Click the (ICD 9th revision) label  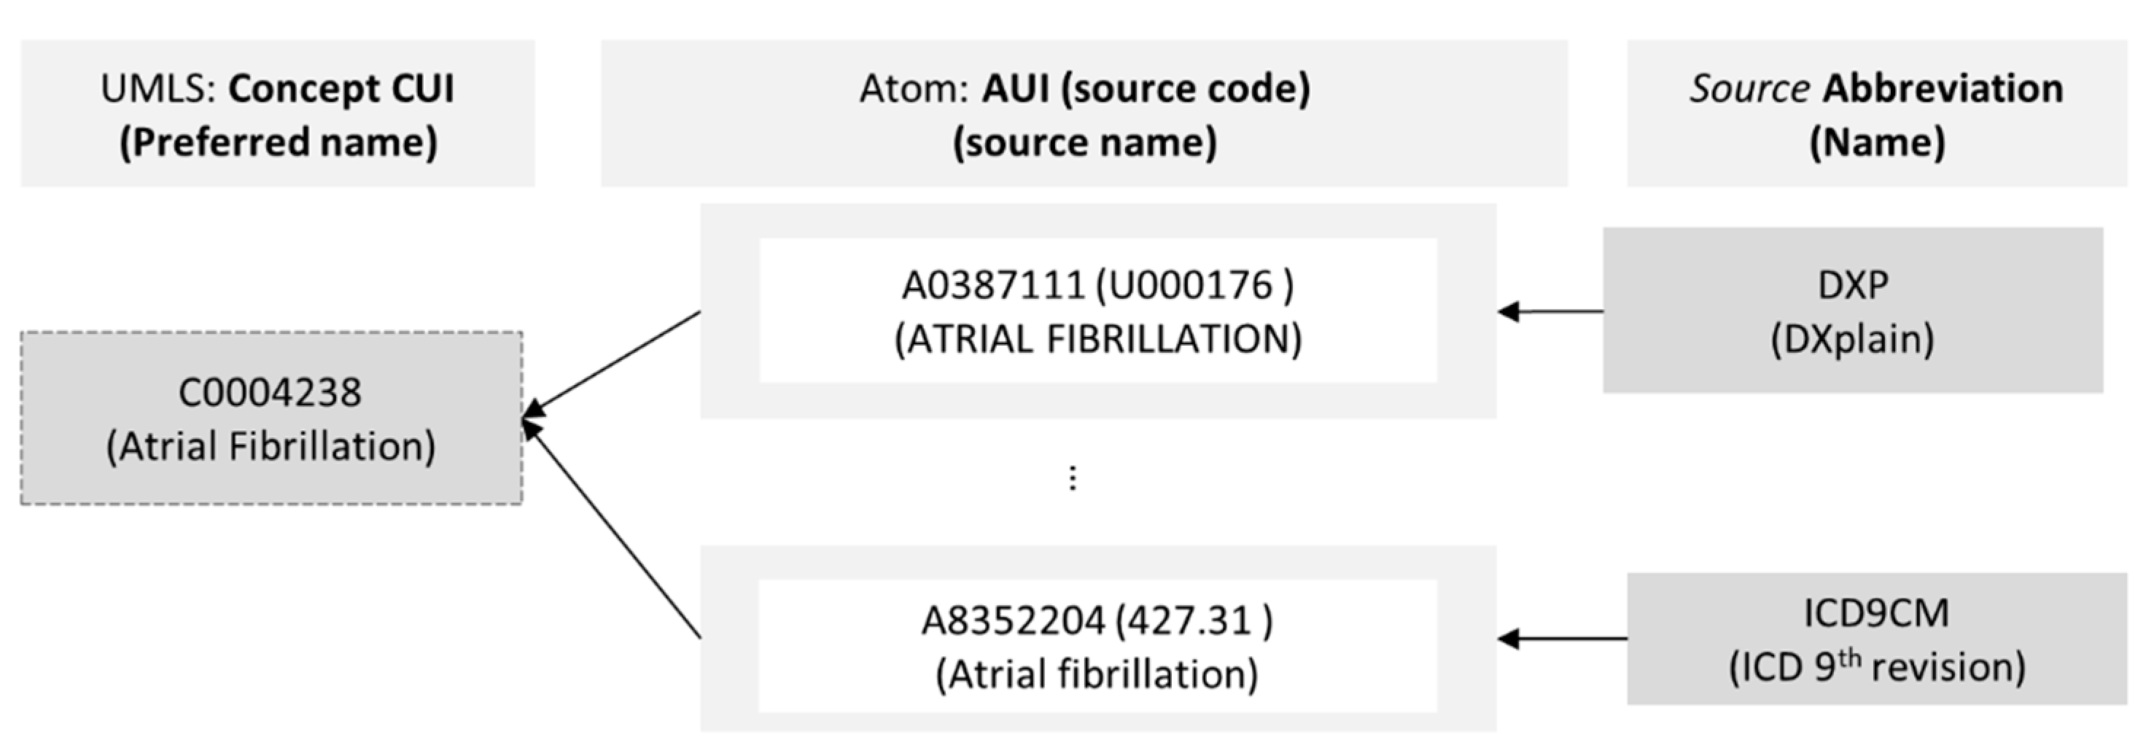1876,667
